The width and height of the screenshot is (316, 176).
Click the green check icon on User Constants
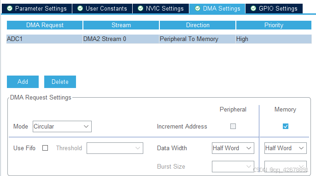point(80,8)
